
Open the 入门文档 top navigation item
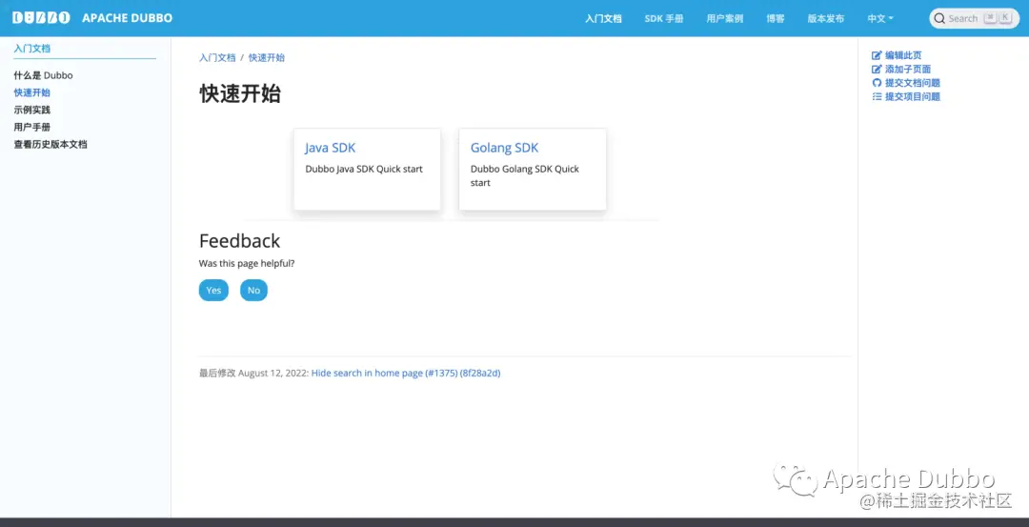(603, 18)
